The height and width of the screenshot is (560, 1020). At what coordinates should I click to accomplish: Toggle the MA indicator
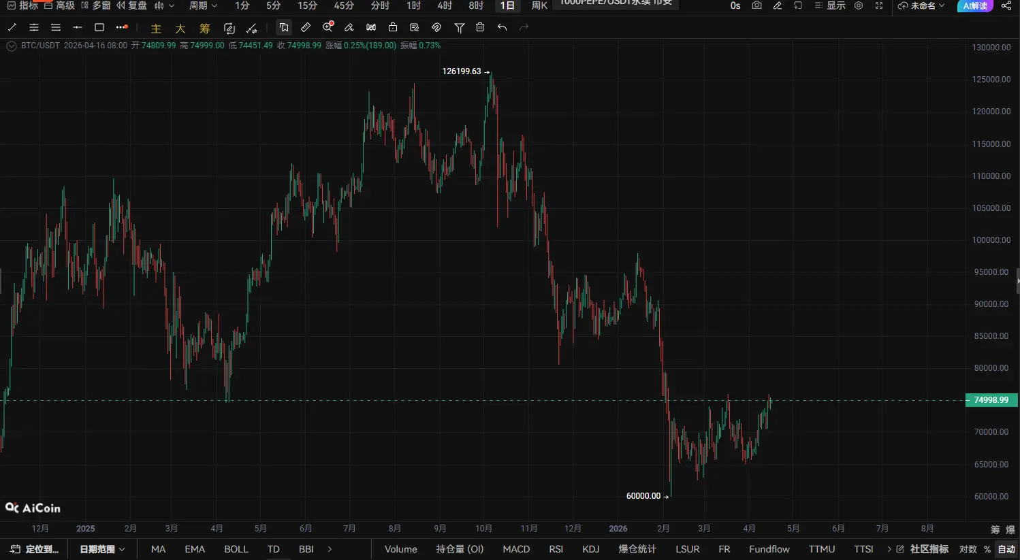coord(159,549)
